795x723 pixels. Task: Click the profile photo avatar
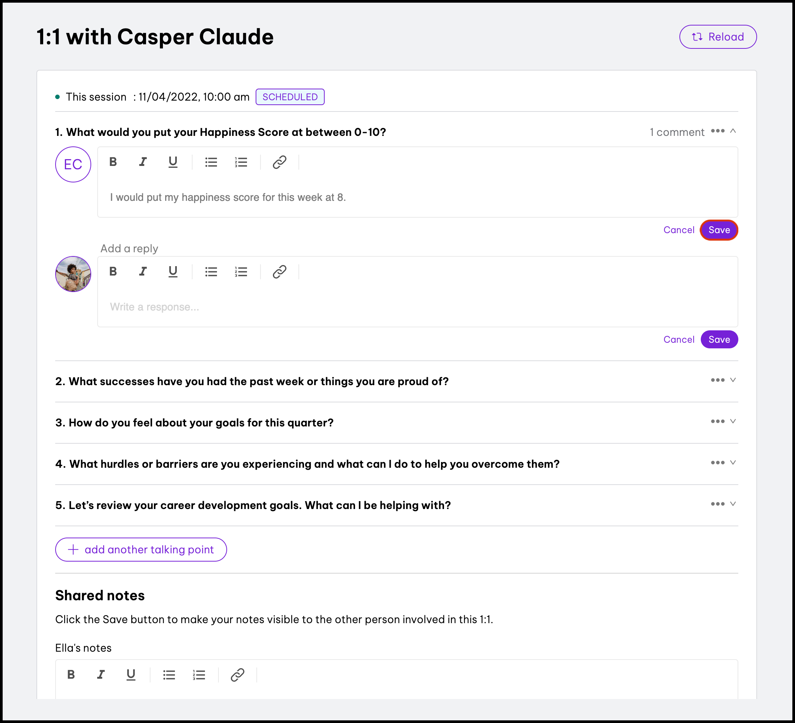click(73, 274)
